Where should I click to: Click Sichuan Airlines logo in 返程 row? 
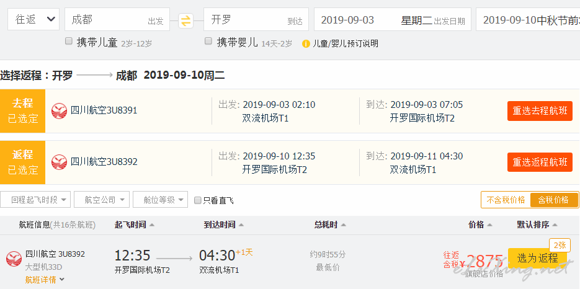59,162
